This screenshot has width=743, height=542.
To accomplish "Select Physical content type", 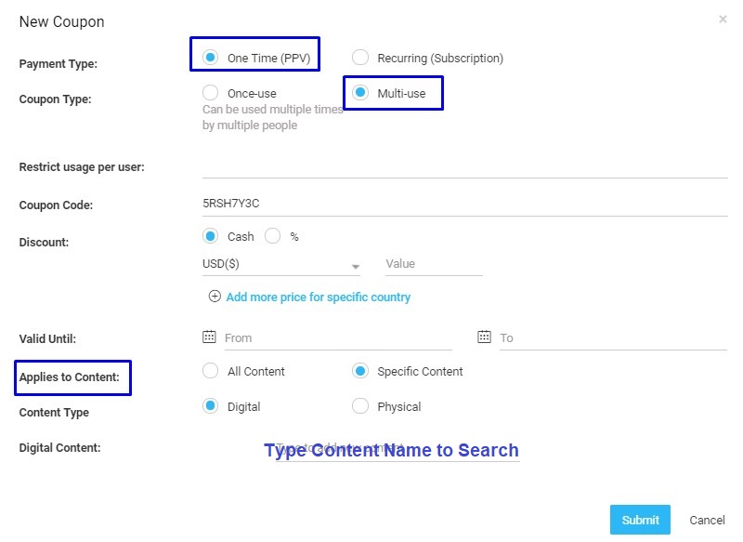I will [360, 406].
